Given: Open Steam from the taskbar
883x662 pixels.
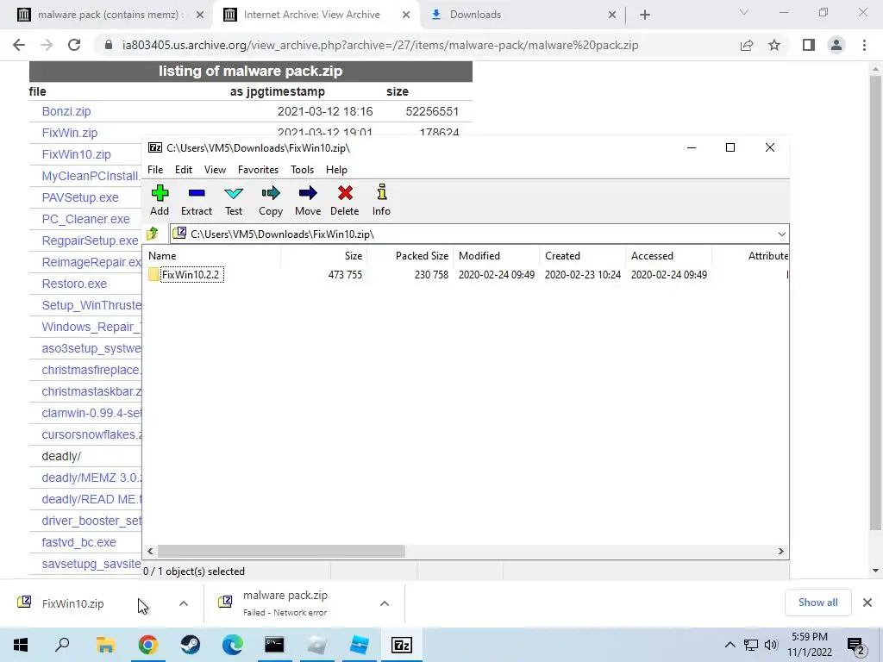Looking at the screenshot, I should tap(191, 645).
